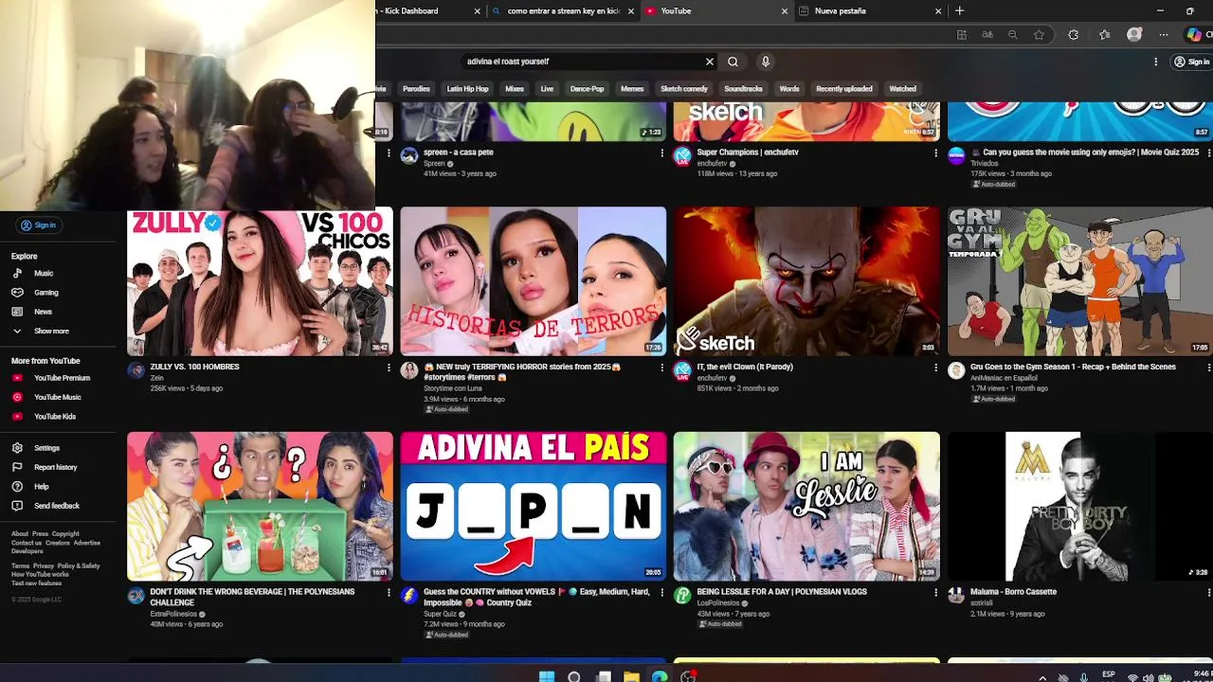Open enchufetv channel avatar under IT Clown video
This screenshot has height=682, width=1213.
(682, 370)
